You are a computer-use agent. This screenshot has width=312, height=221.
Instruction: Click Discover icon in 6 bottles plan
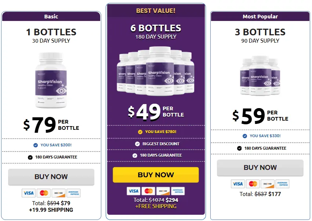coord(163,191)
